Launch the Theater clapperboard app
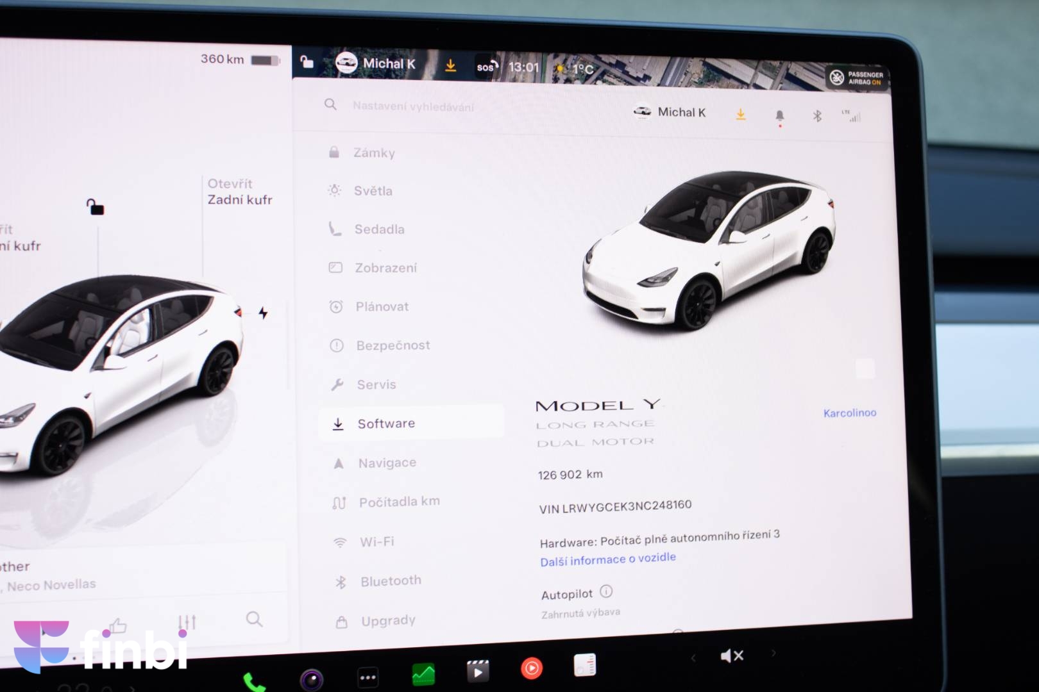 (x=477, y=671)
